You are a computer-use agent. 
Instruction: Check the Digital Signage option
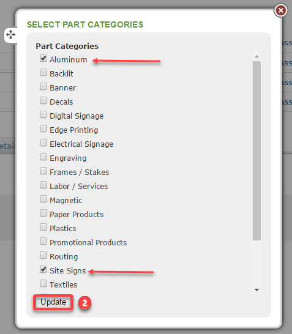tap(43, 114)
